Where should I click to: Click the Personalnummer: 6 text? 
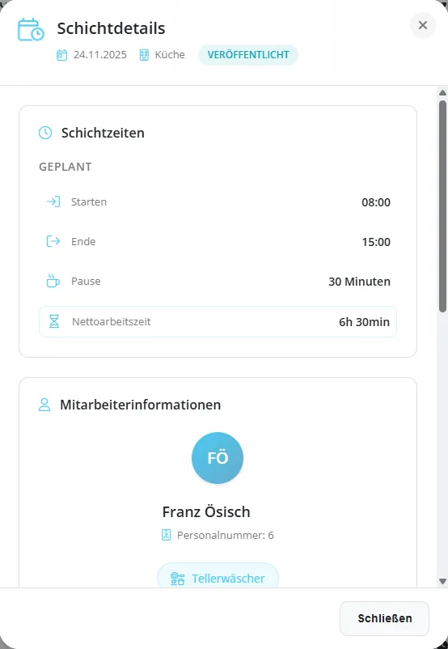point(226,535)
